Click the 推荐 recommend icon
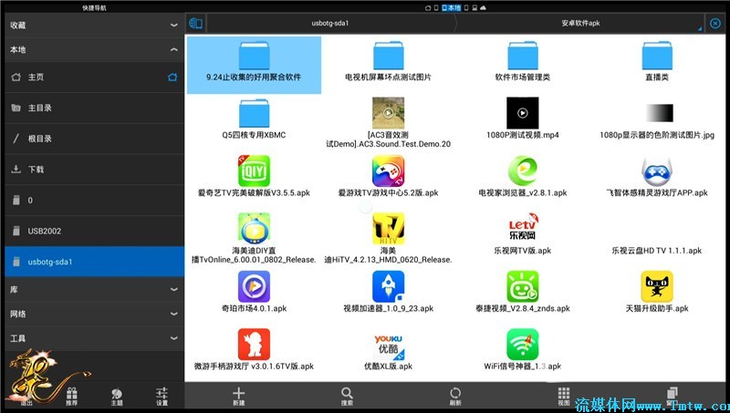Image resolution: width=730 pixels, height=413 pixels. [72, 396]
